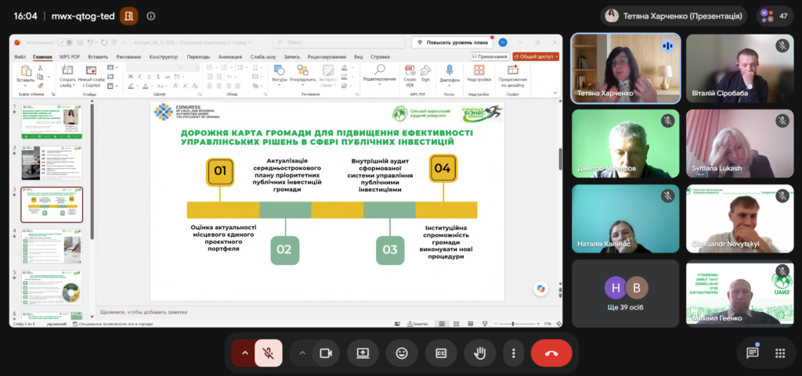Click the Undo arrow in PowerPoint

pyautogui.click(x=90, y=42)
